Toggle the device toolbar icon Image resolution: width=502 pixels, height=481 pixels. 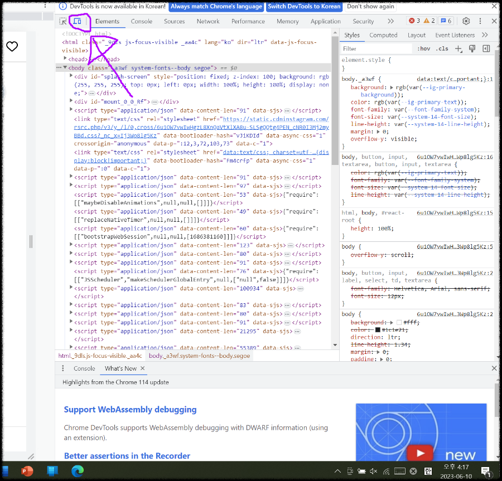(77, 21)
